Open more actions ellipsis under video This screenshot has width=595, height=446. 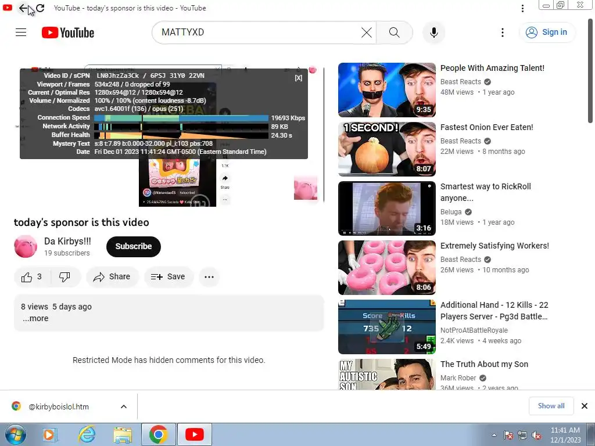click(209, 277)
